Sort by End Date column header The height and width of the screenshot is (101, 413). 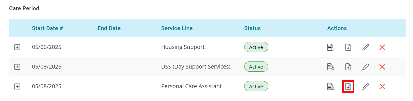[x=109, y=28]
